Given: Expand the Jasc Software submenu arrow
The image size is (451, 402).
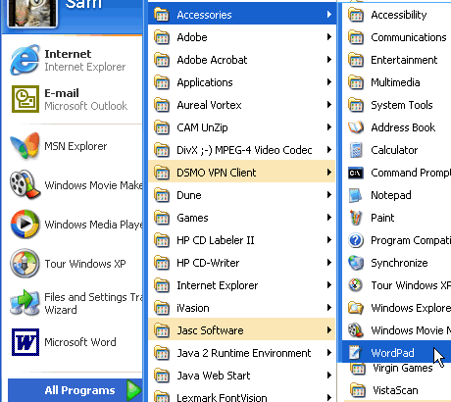Looking at the screenshot, I should tap(329, 330).
